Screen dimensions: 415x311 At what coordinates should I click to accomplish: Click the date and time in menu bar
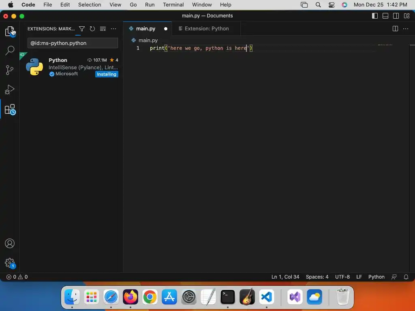(380, 5)
